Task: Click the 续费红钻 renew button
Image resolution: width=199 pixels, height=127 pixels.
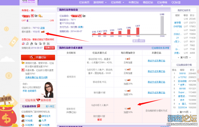Action: (49, 48)
